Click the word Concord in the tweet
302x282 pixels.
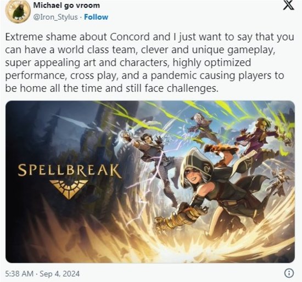tap(130, 37)
